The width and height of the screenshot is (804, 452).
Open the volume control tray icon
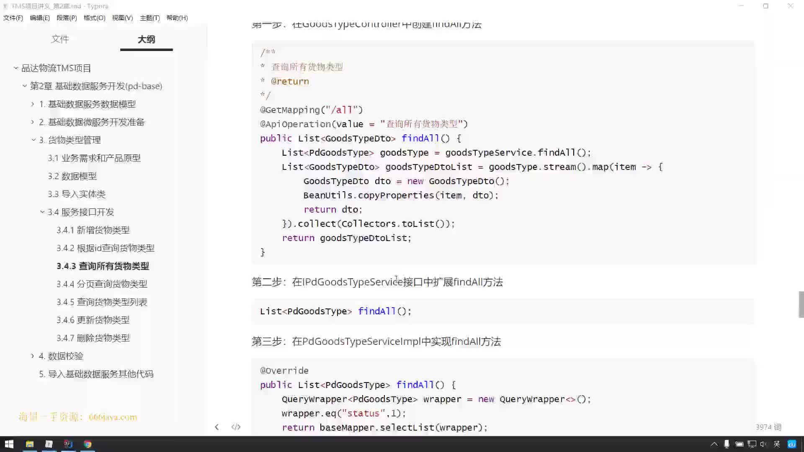point(763,444)
